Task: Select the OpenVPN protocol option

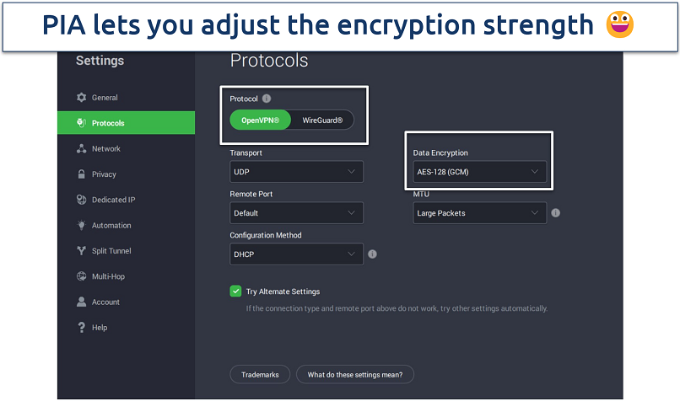Action: point(261,120)
